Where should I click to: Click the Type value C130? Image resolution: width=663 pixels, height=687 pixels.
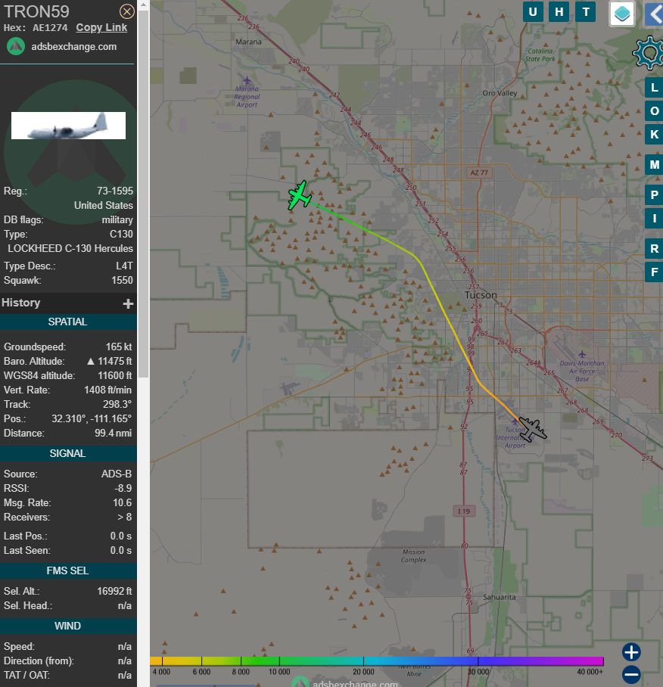121,235
